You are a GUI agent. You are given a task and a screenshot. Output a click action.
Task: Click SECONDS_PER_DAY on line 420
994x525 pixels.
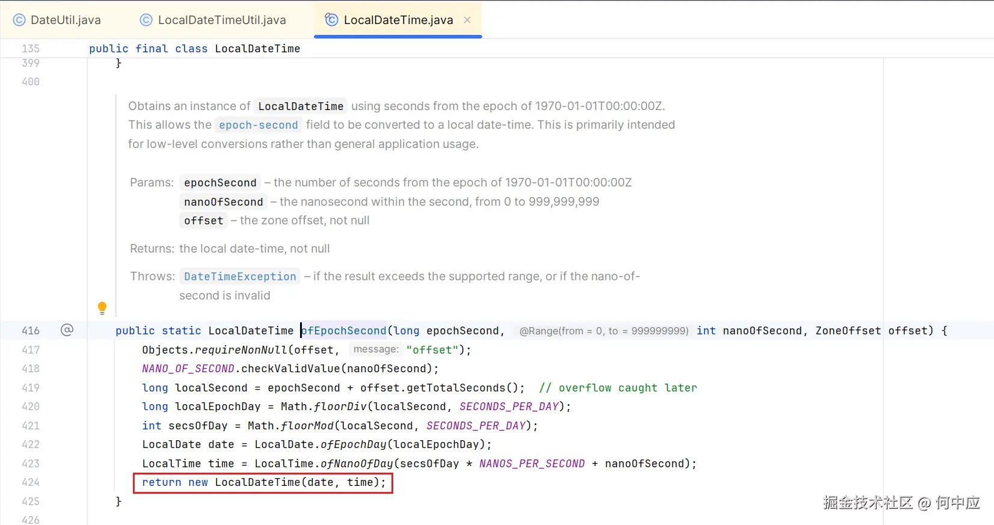coord(509,407)
